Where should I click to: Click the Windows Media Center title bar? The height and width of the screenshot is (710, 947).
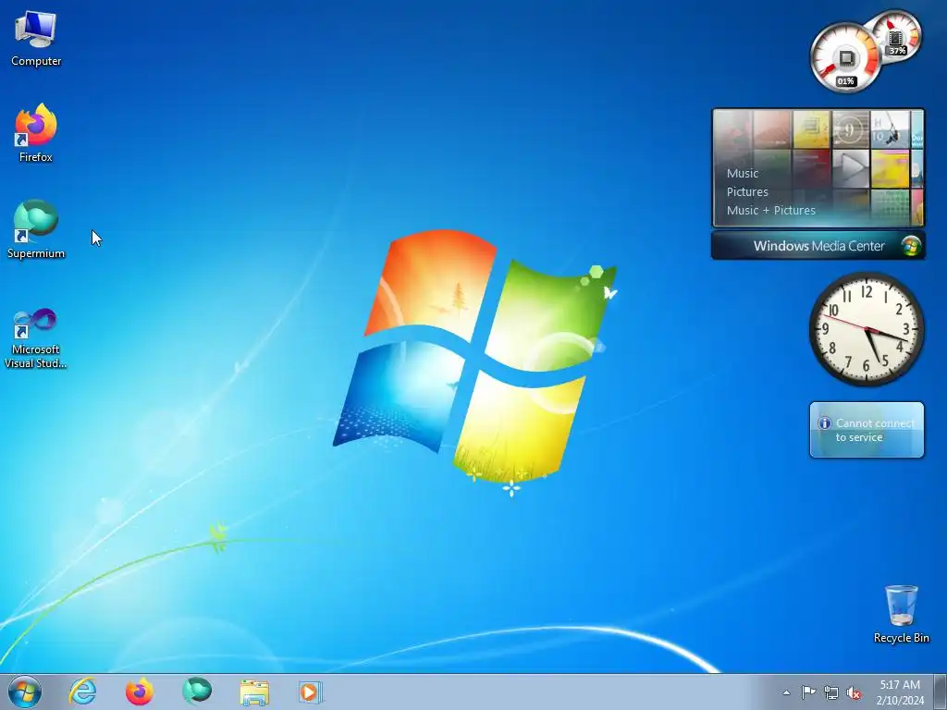point(818,246)
